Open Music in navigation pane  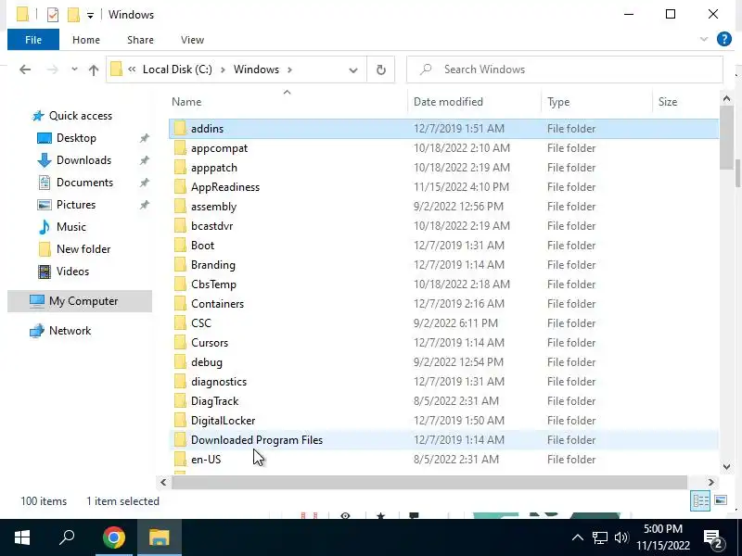pyautogui.click(x=71, y=227)
